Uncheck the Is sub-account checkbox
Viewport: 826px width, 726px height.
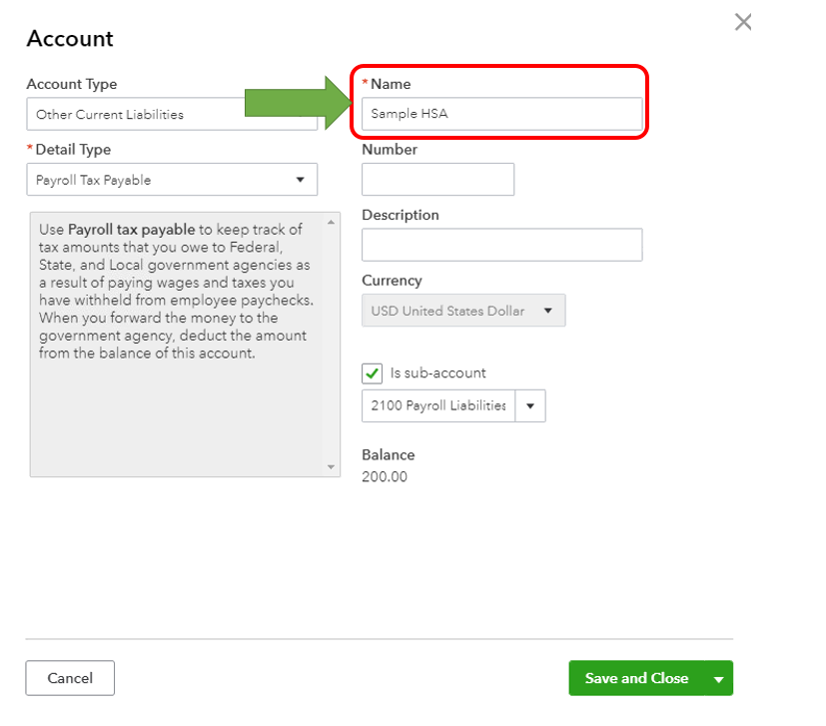coord(373,373)
